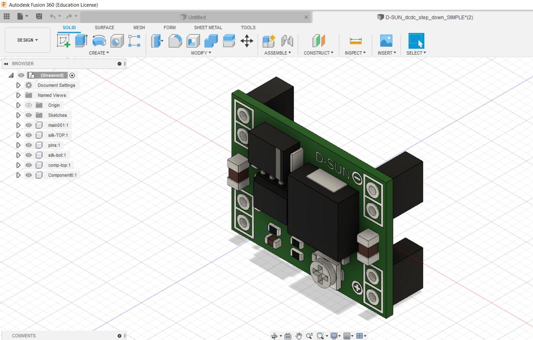Expand the Named Views node
This screenshot has height=340, width=533.
pos(18,95)
